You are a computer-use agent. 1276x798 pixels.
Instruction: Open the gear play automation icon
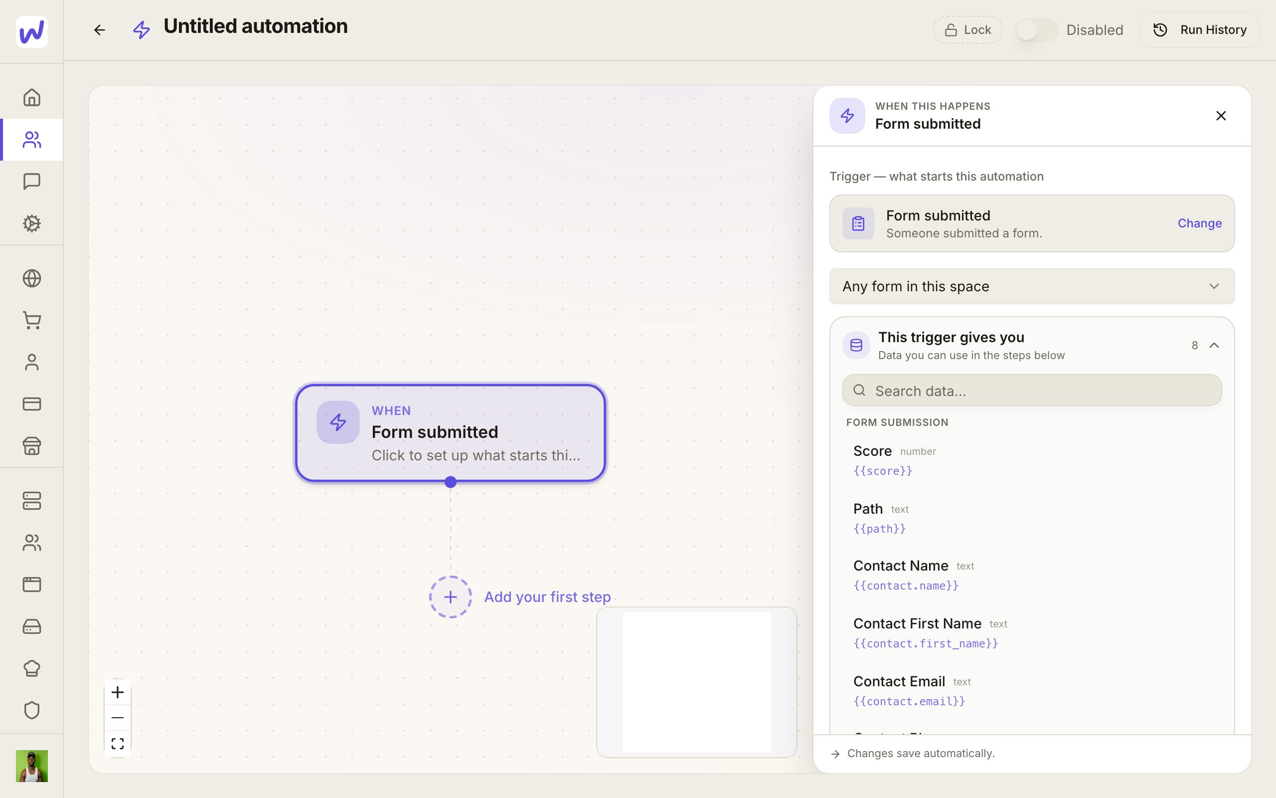31,223
